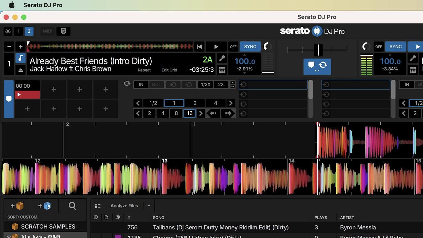Click the loop slot stepper arrows on deck 1
The image size is (423, 238).
point(233,85)
